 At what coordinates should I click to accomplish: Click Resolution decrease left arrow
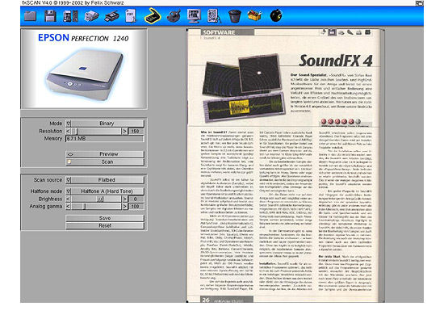(x=69, y=131)
